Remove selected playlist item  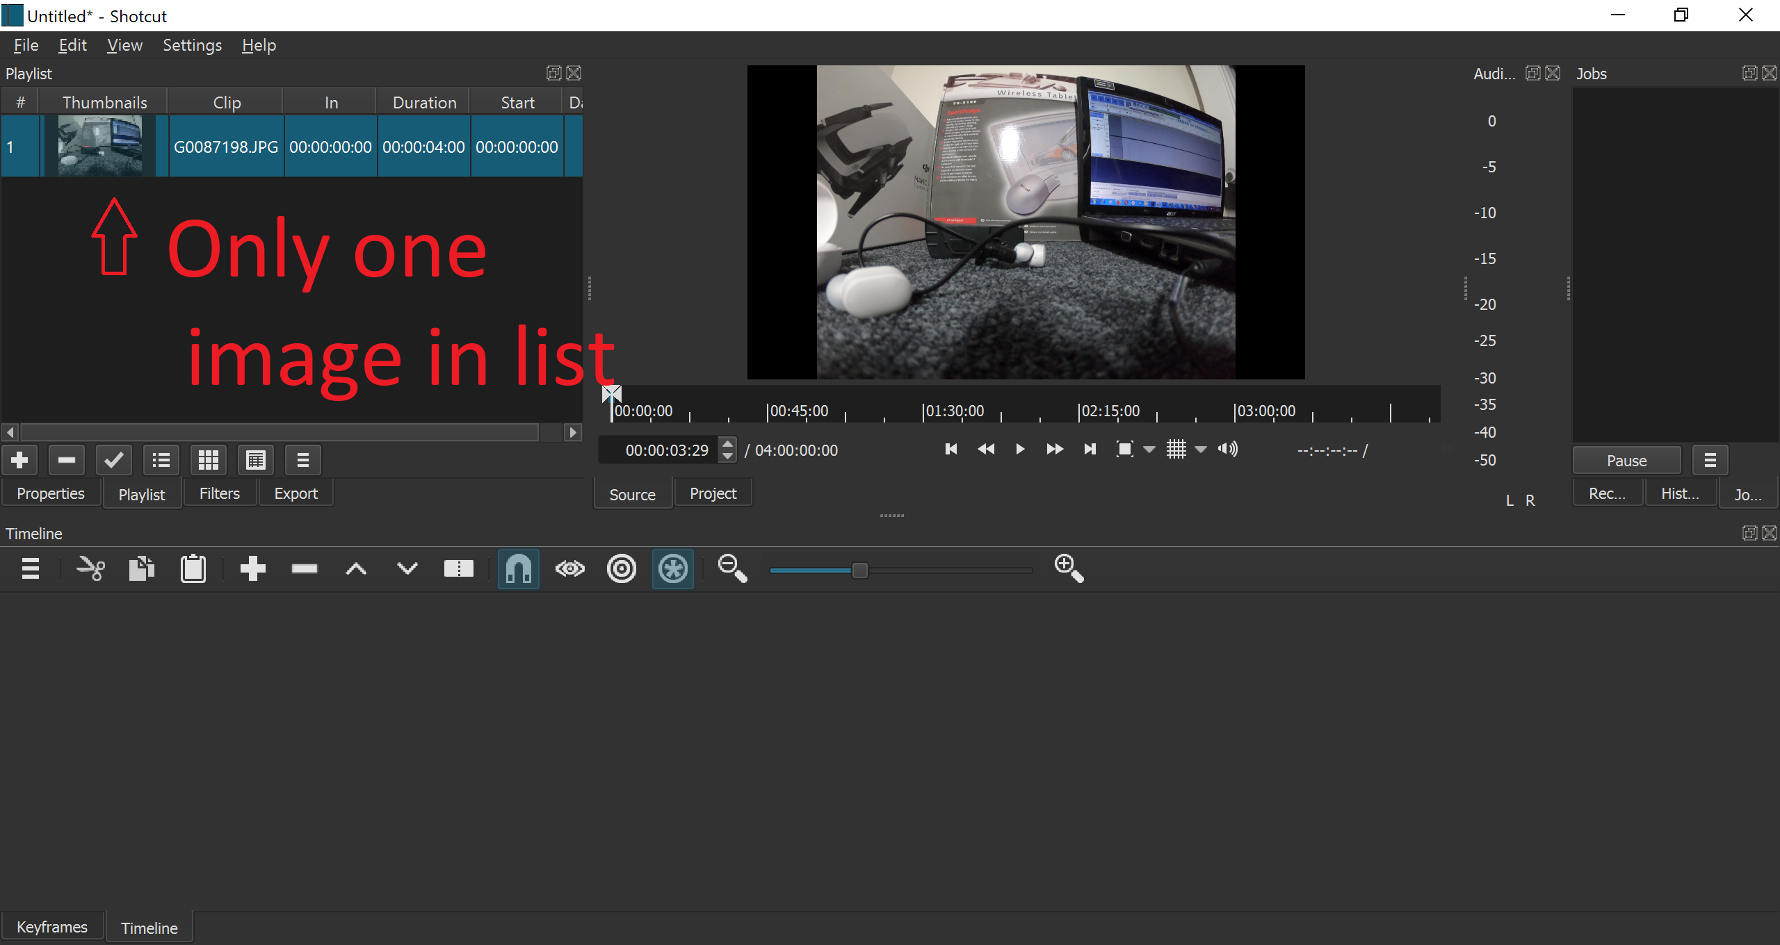tap(67, 460)
